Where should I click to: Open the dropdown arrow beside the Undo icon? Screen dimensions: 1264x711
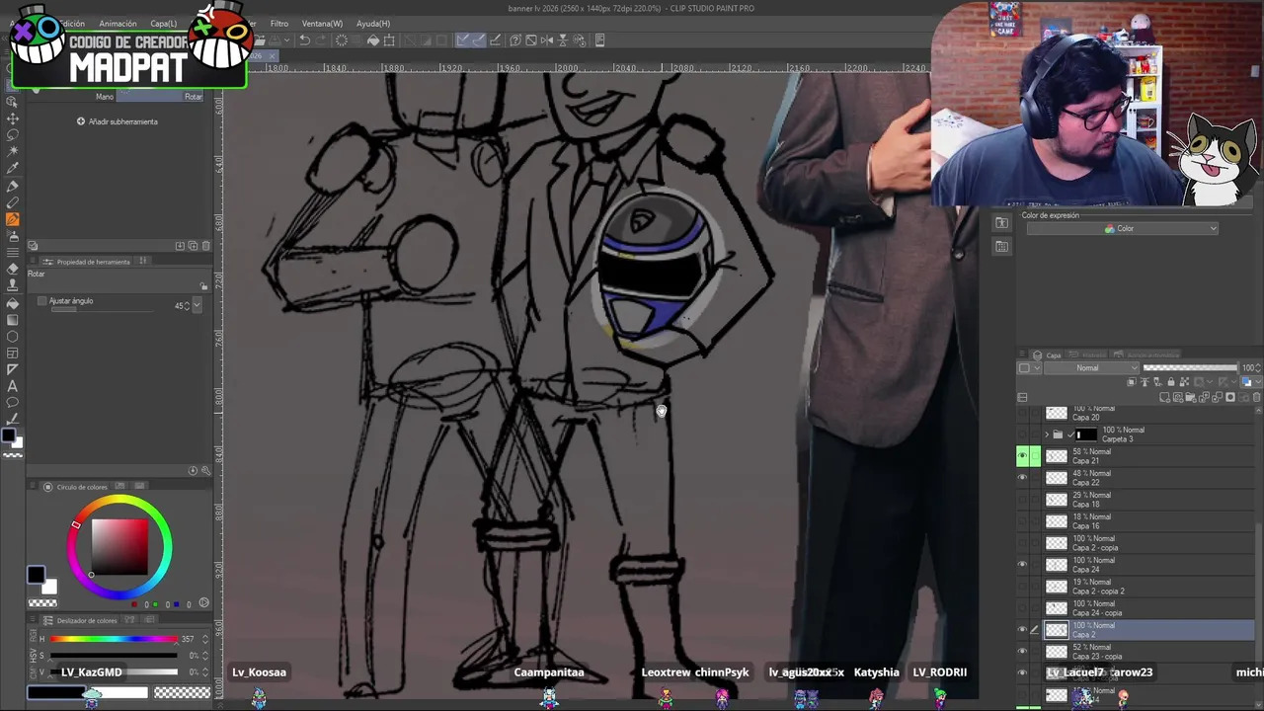(287, 40)
